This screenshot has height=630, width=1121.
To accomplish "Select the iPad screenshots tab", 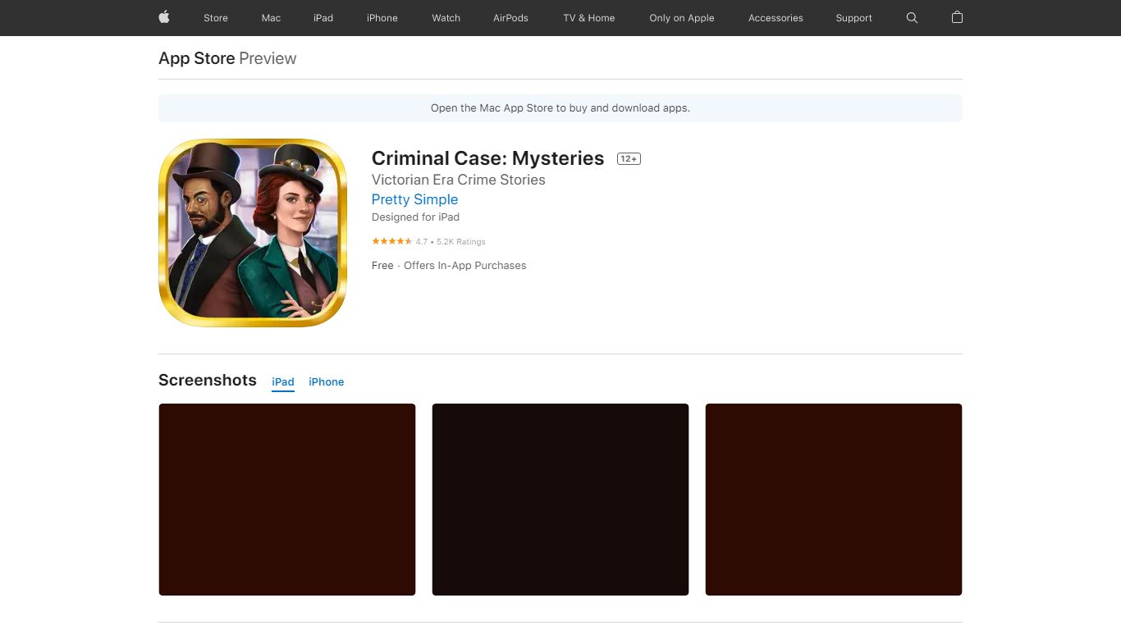I will tap(283, 382).
